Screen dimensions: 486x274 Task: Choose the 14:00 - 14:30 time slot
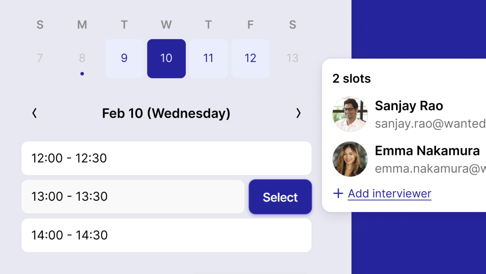(166, 235)
